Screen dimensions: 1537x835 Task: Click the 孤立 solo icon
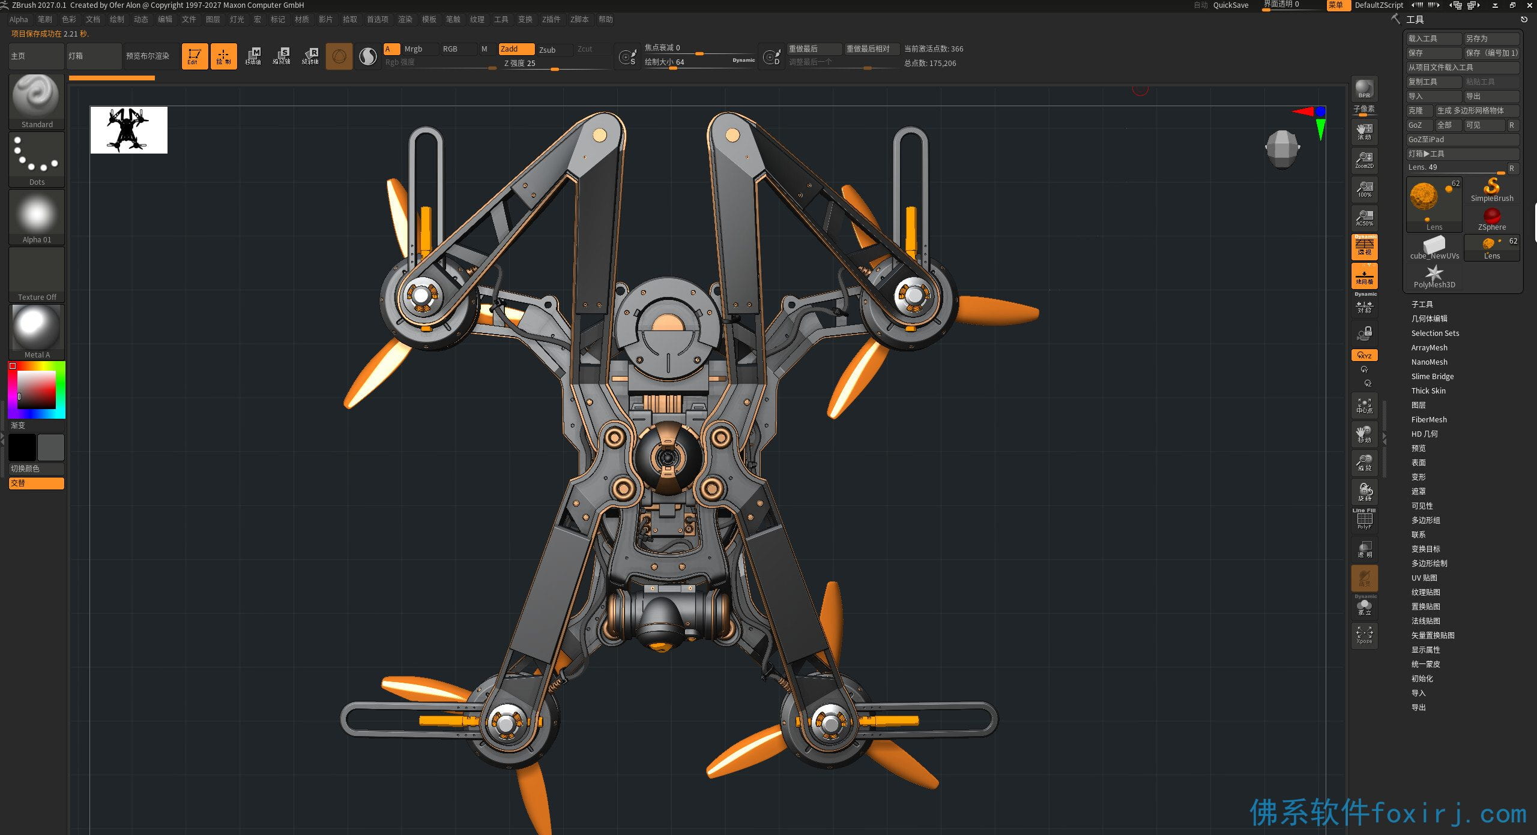click(x=1364, y=606)
